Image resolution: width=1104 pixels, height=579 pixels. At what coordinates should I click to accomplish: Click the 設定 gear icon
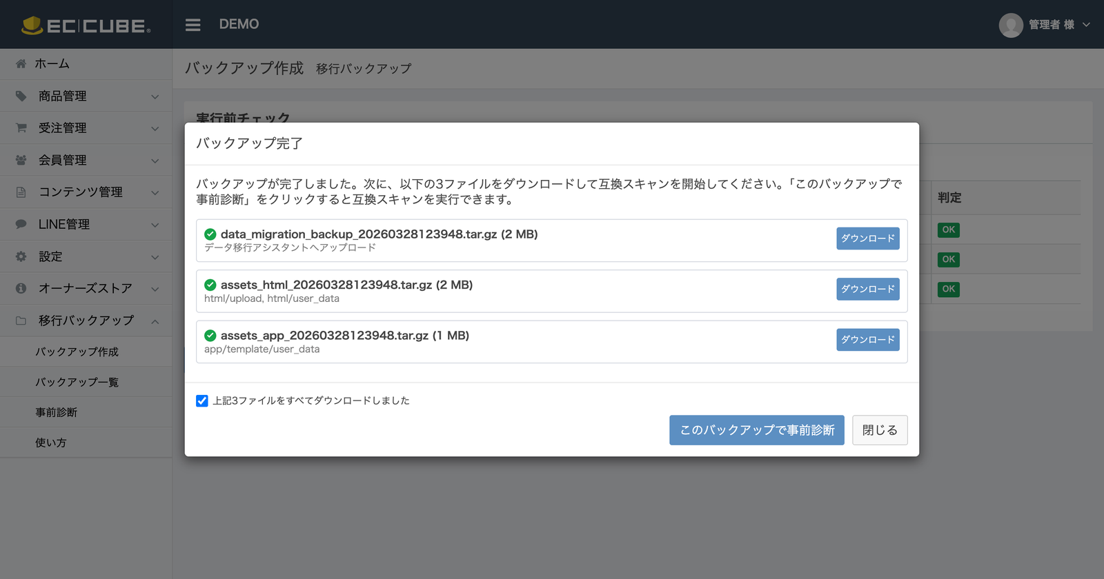pyautogui.click(x=21, y=256)
